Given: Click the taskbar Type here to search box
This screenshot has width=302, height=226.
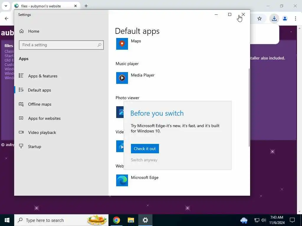Looking at the screenshot, I should pyautogui.click(x=61, y=220).
